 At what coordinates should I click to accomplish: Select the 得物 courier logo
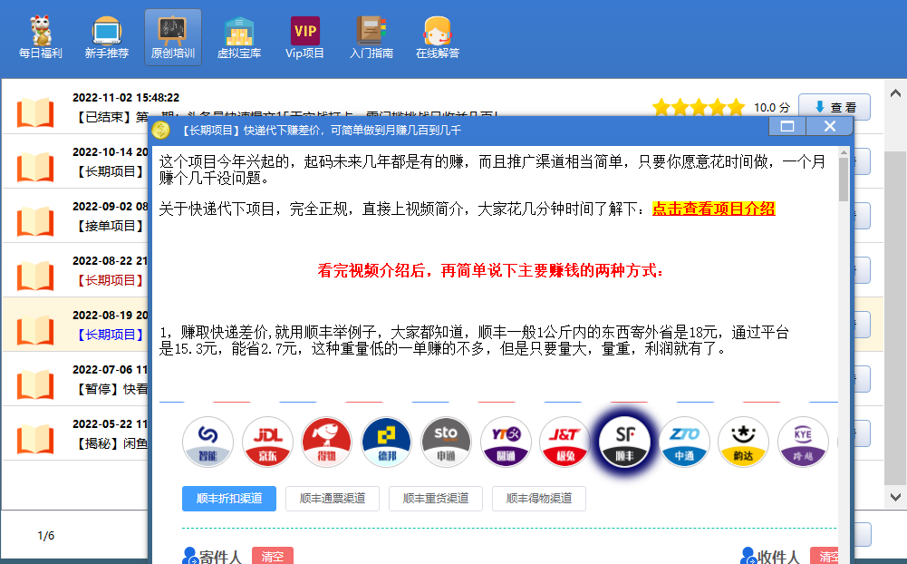coord(327,442)
